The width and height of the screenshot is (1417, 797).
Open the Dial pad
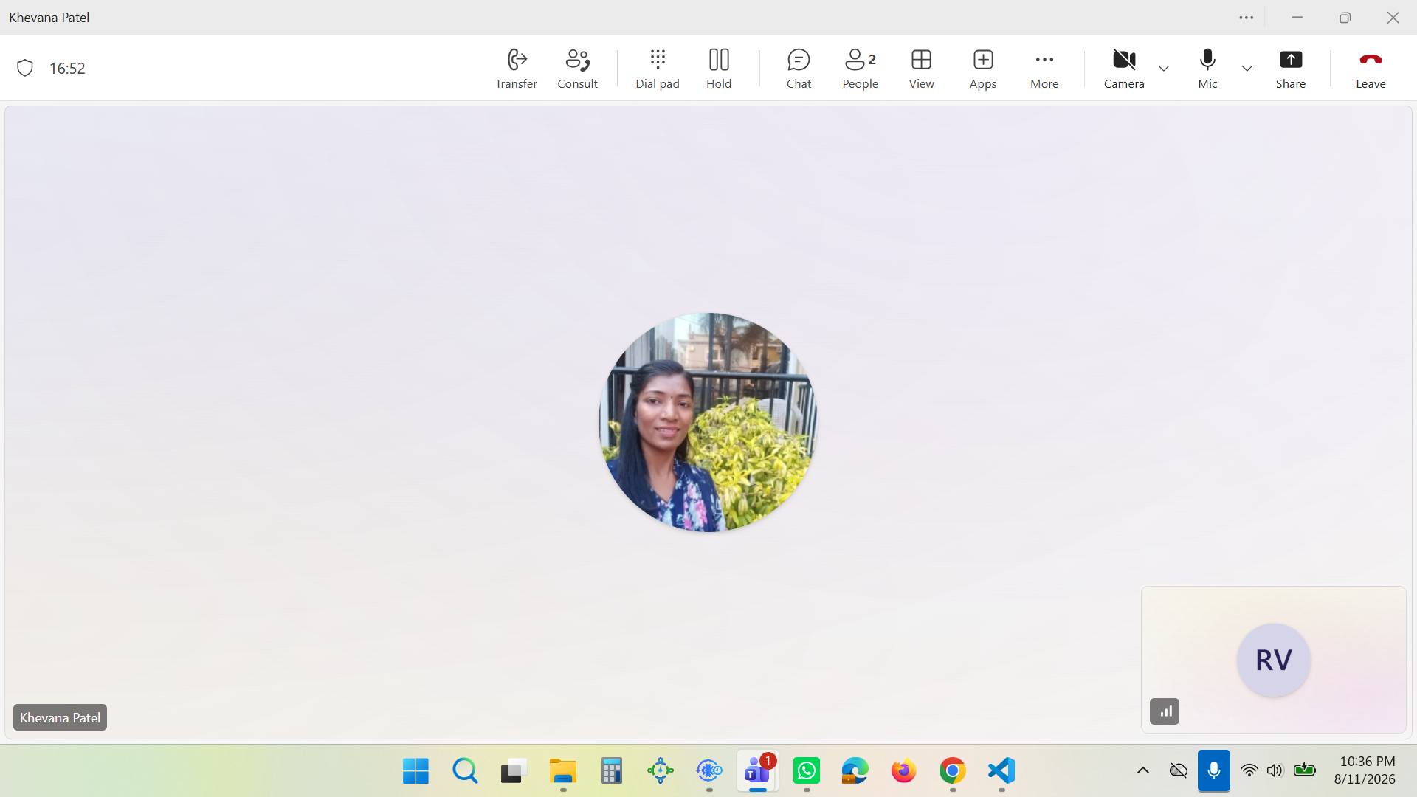point(657,69)
